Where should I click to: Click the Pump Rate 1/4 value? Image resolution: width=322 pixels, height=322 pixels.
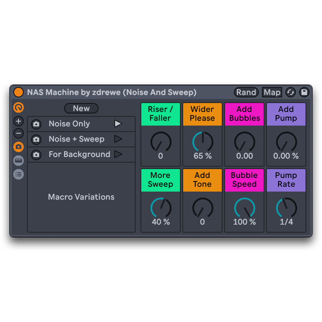(x=286, y=222)
